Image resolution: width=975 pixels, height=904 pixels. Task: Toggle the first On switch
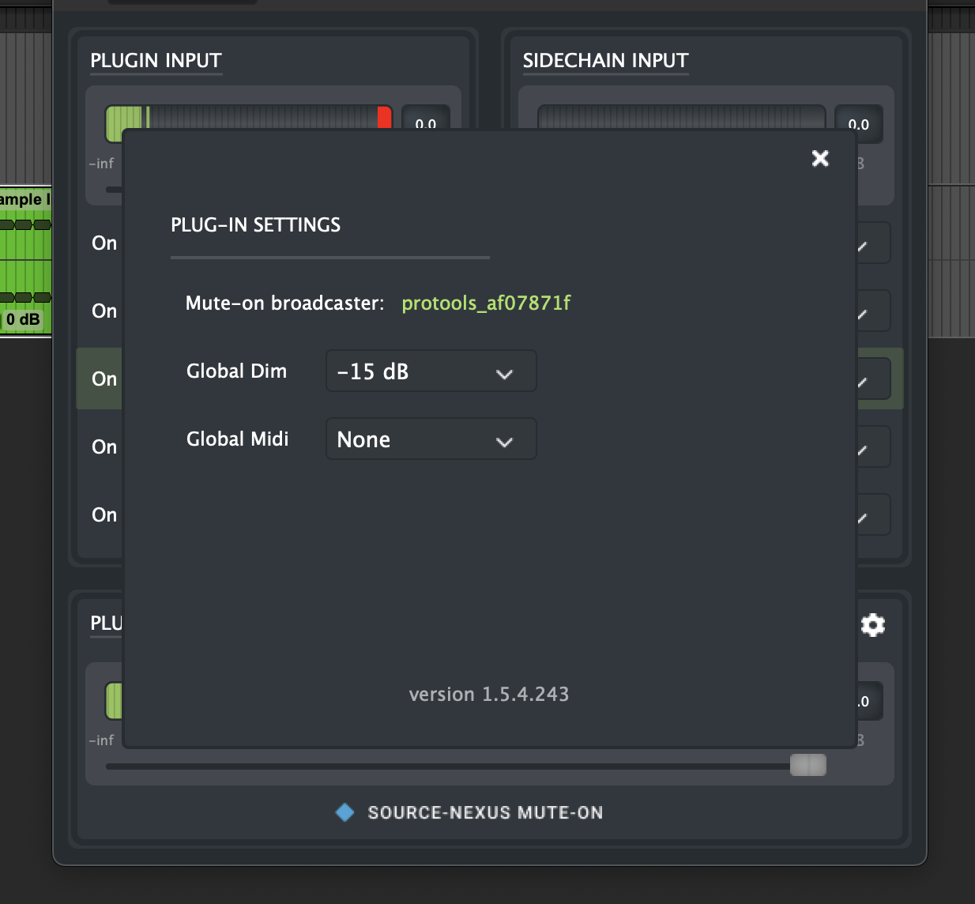pos(104,243)
